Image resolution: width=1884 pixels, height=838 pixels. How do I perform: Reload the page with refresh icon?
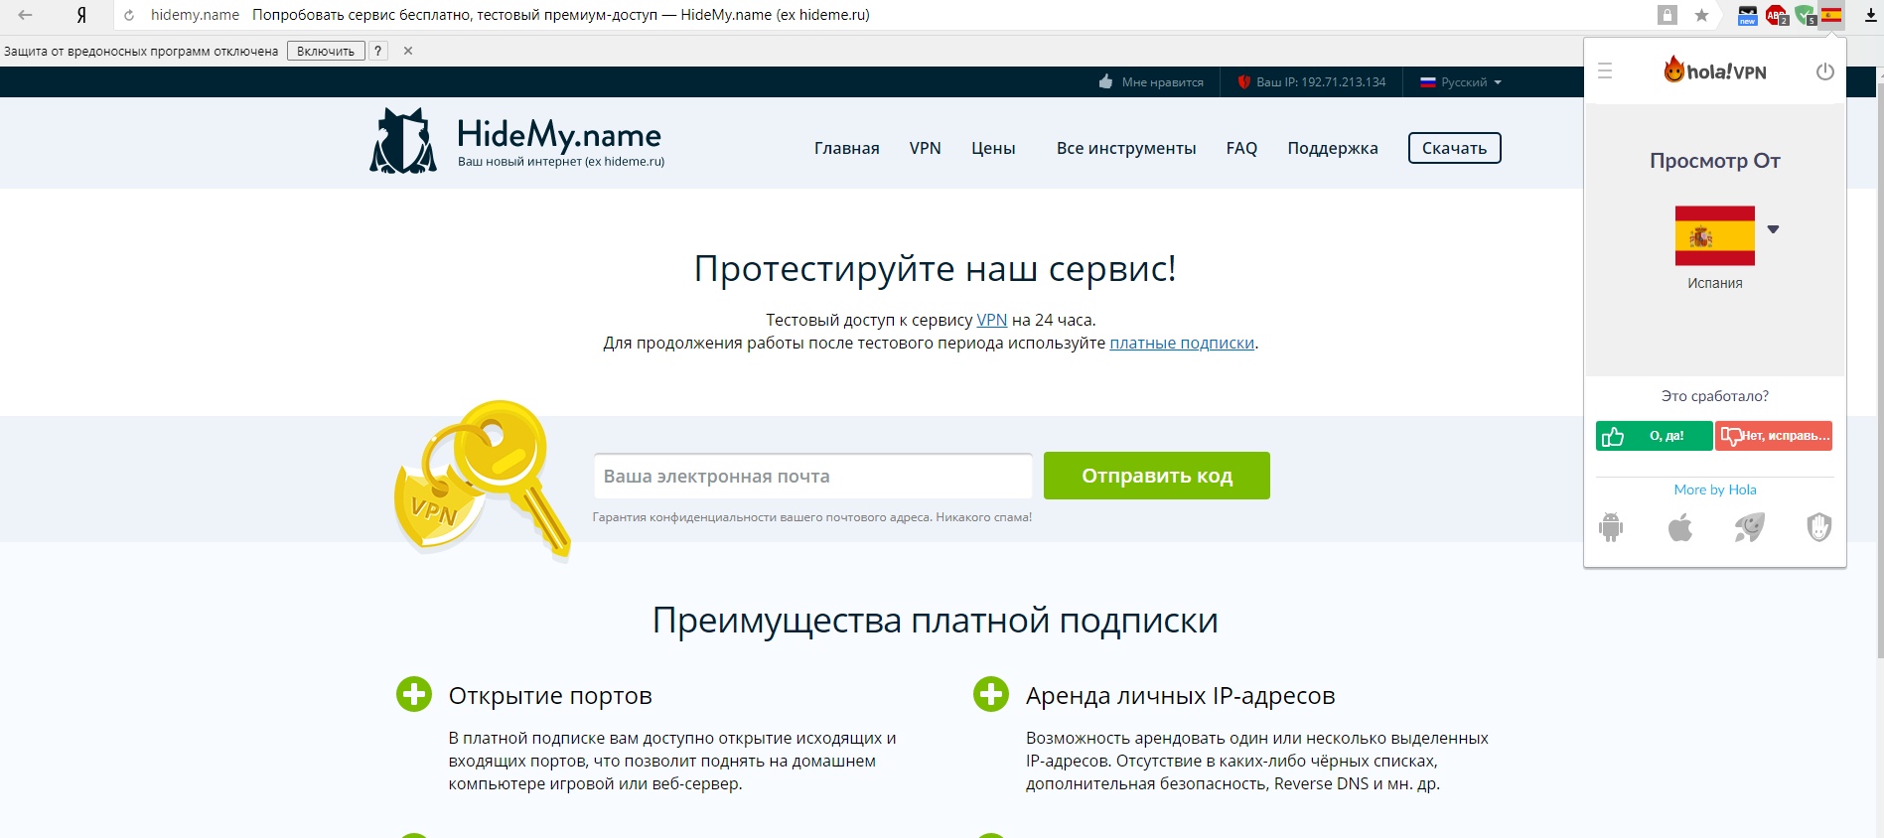[128, 15]
